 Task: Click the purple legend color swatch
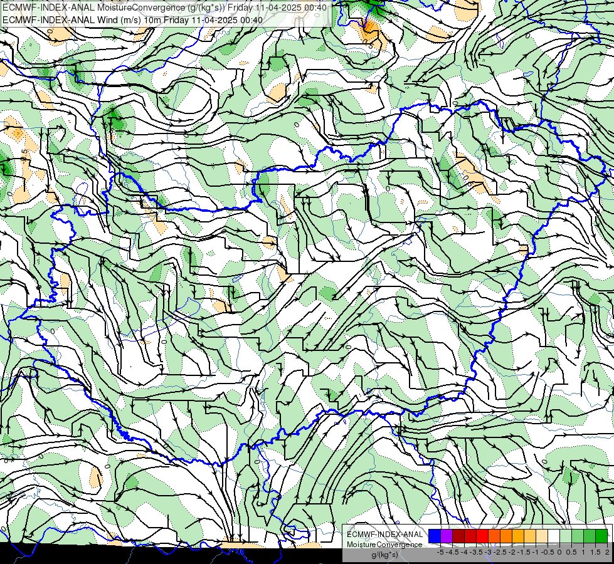(447, 536)
